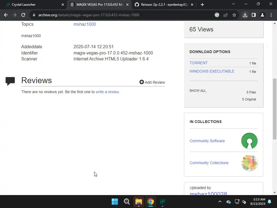
Task: Open Chrome profile icon
Action: [x=262, y=15]
